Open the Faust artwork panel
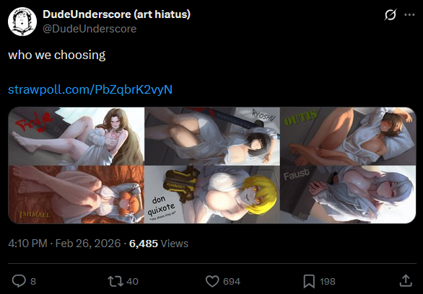The height and width of the screenshot is (294, 423). [x=348, y=195]
